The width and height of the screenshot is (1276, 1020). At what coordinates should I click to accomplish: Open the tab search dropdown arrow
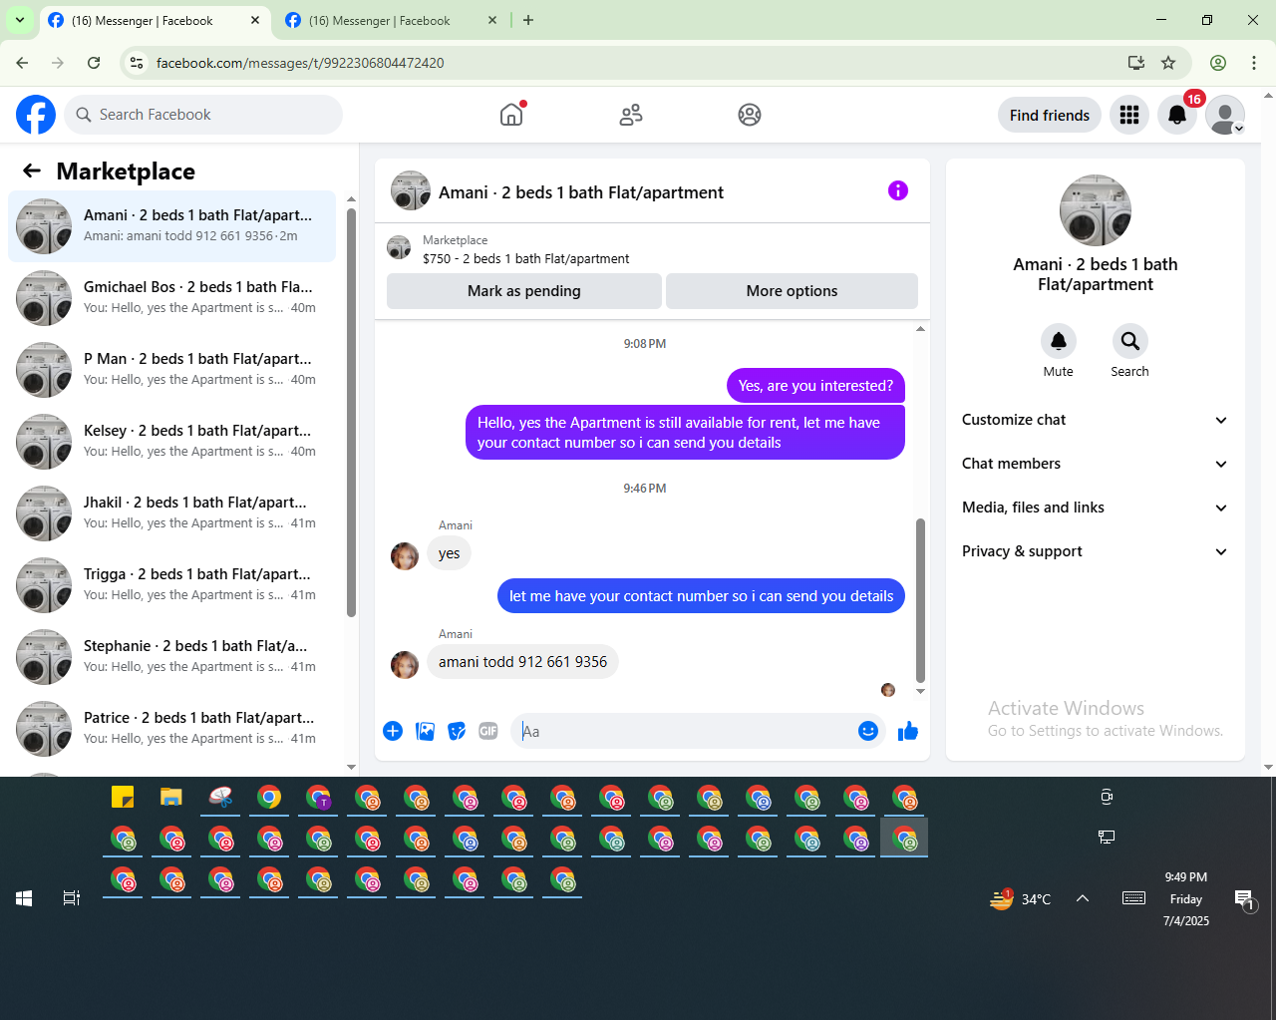20,20
